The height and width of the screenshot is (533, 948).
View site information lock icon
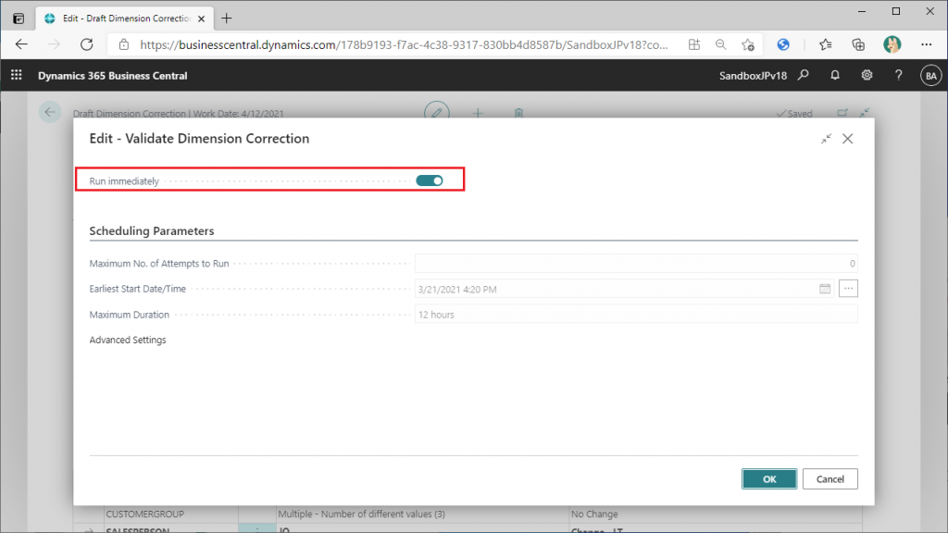[x=124, y=44]
